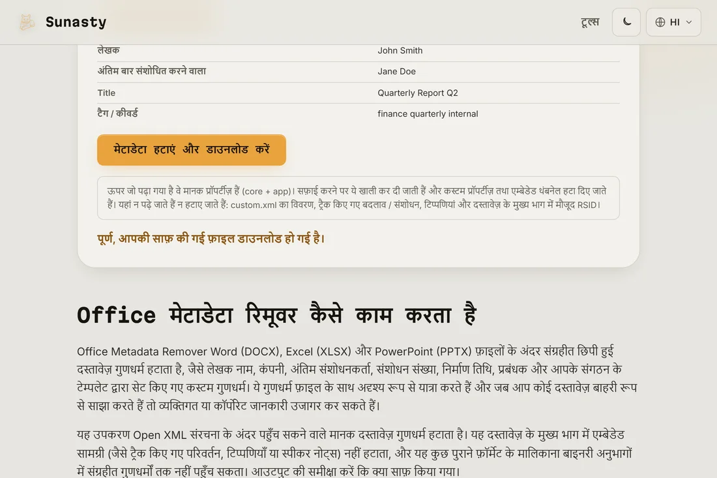
Task: Open the Sunasty home link text
Action: coord(76,22)
